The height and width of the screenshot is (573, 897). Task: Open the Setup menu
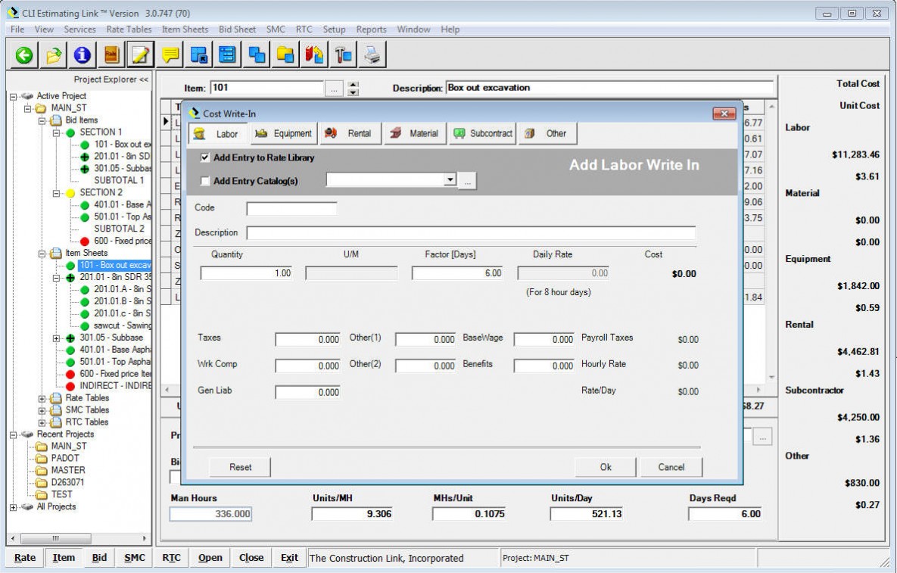[334, 30]
